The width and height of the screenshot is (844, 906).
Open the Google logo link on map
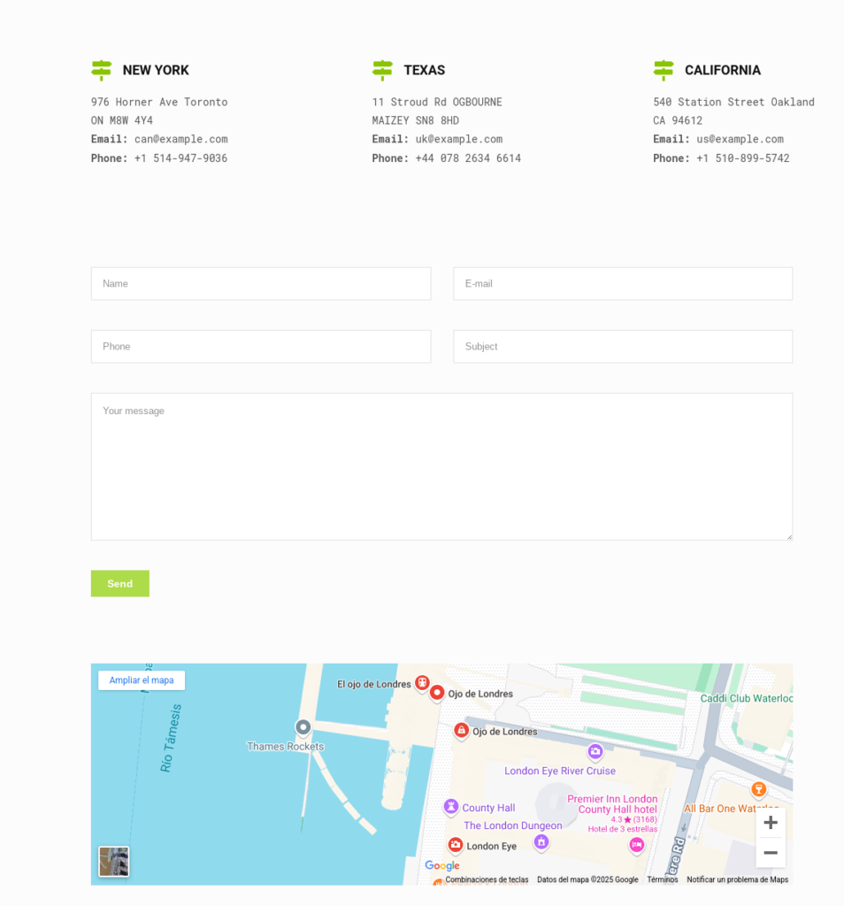pos(442,865)
